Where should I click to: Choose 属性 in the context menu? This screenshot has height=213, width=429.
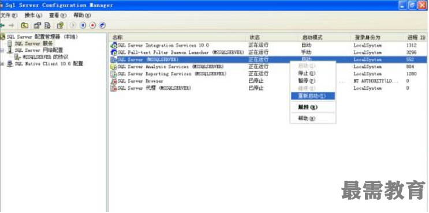[x=313, y=107]
